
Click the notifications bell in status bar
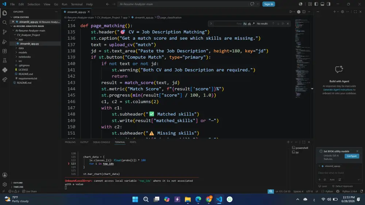coord(361,191)
